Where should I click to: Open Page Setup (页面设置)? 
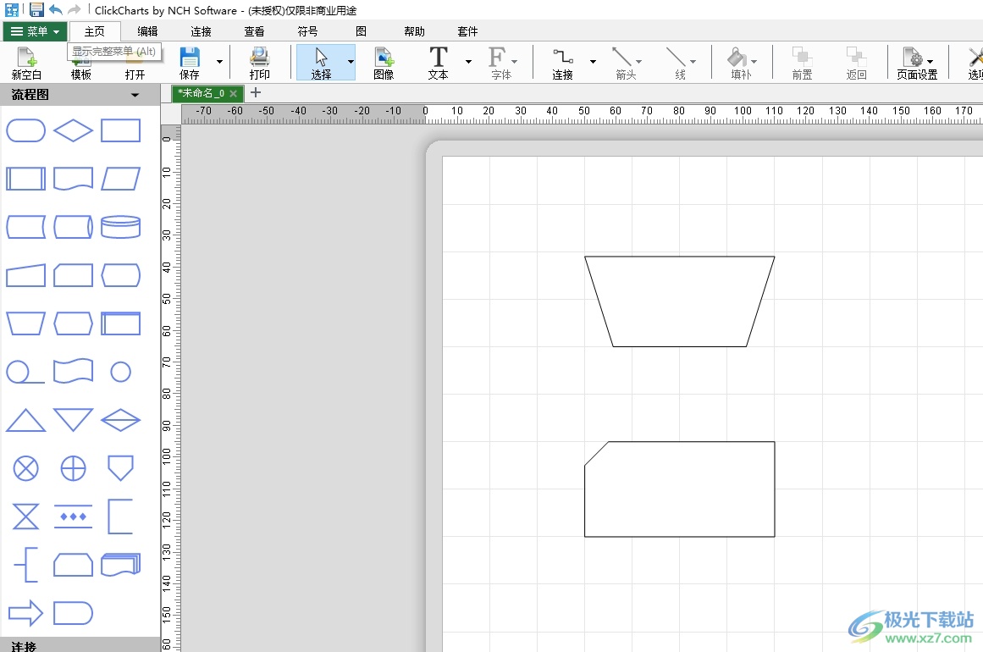point(917,63)
